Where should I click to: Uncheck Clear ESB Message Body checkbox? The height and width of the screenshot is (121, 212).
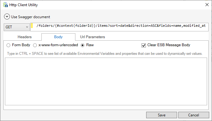click(x=144, y=45)
